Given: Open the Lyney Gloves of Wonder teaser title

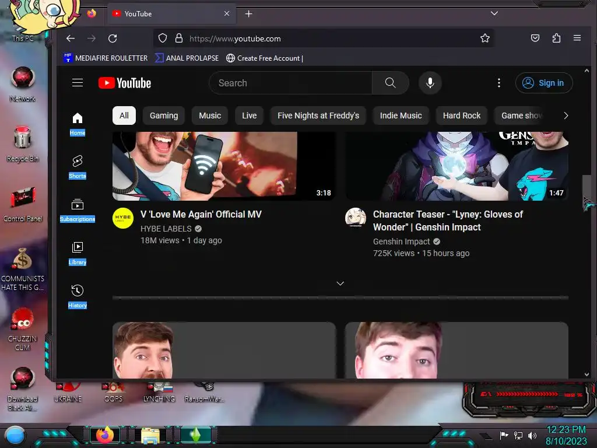Looking at the screenshot, I should click(x=448, y=220).
